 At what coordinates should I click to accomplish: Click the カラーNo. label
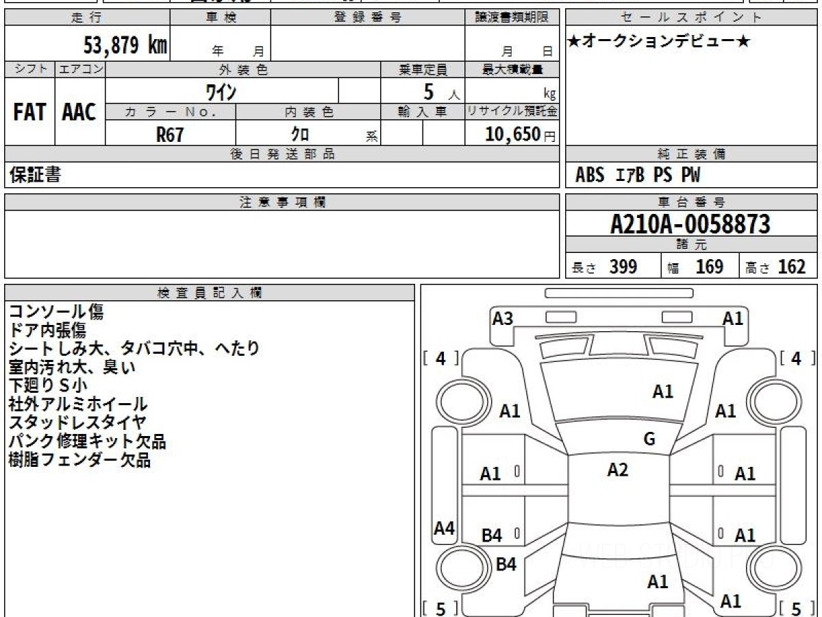[x=171, y=112]
